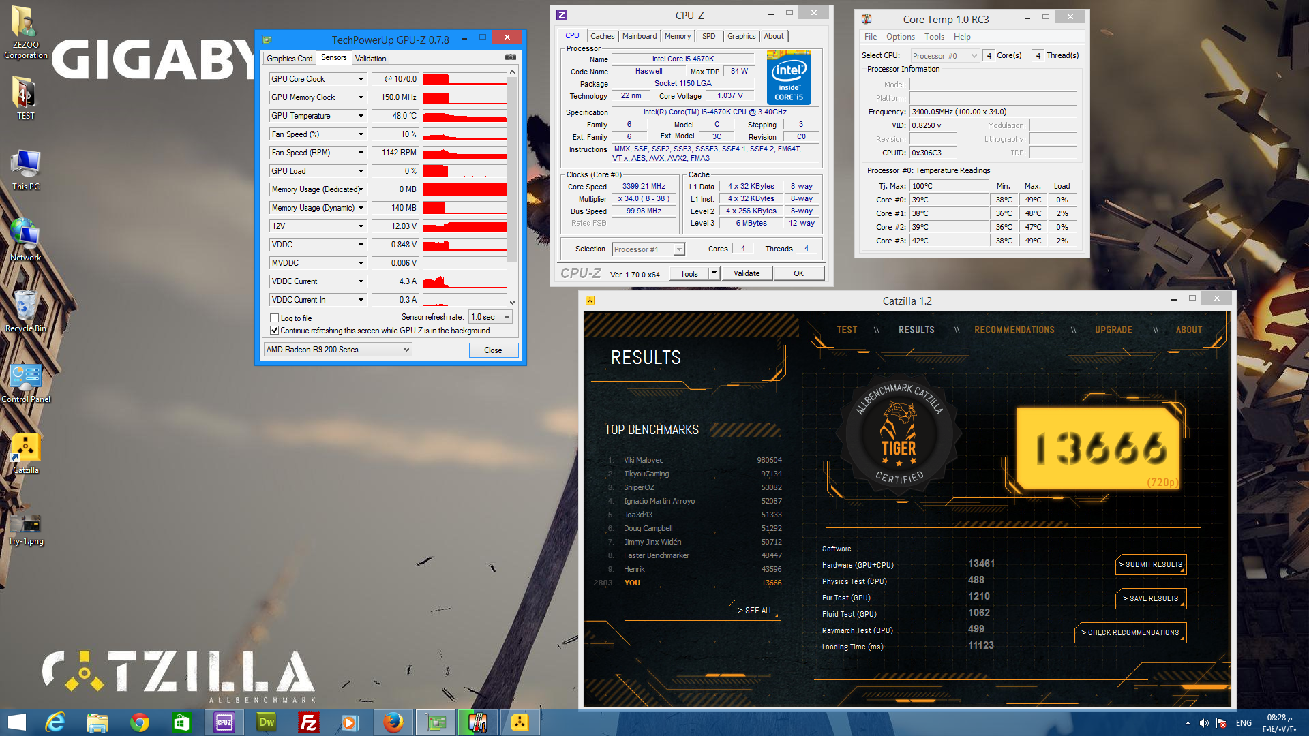1309x736 pixels.
Task: Open the CPU-Z Processor #1 selection dropdown
Action: click(x=648, y=249)
